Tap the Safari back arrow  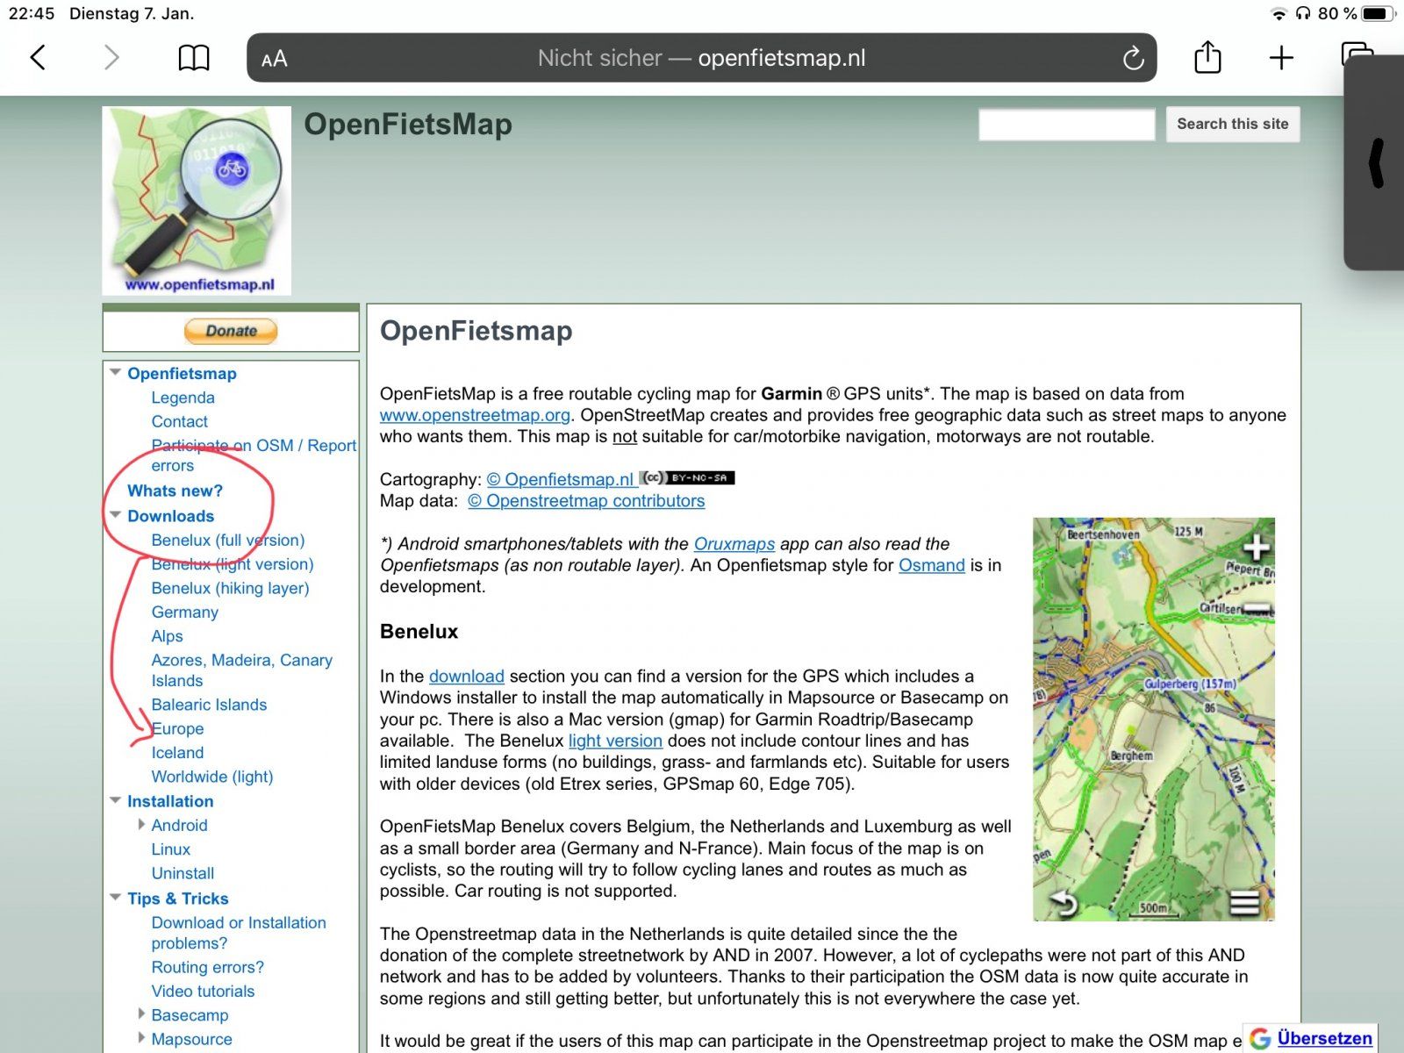pyautogui.click(x=38, y=58)
